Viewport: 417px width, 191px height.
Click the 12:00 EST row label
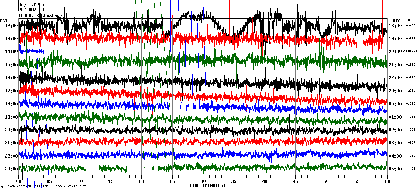click(11, 25)
